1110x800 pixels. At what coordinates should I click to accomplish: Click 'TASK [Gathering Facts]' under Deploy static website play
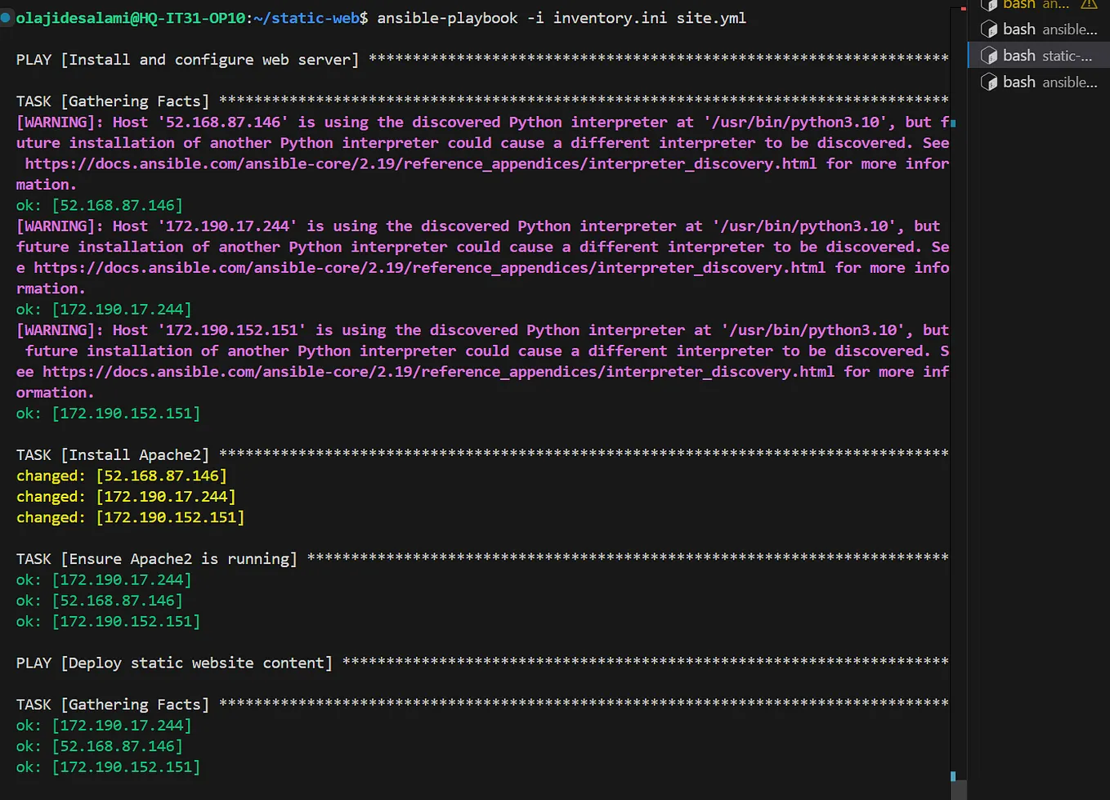coord(113,704)
